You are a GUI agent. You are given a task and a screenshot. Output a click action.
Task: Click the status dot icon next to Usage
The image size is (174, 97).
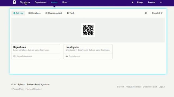(x=133, y=2)
